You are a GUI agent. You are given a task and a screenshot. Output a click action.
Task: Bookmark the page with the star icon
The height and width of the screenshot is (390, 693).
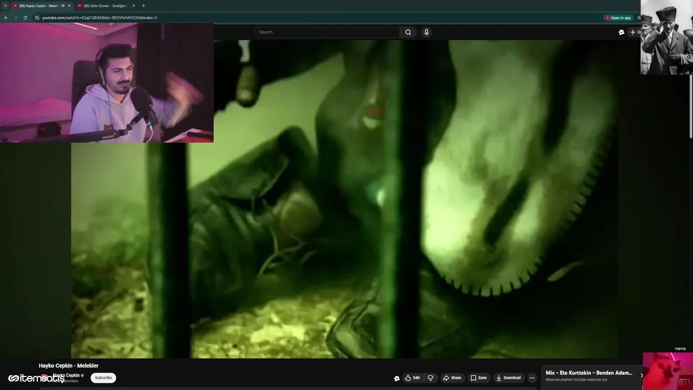639,17
